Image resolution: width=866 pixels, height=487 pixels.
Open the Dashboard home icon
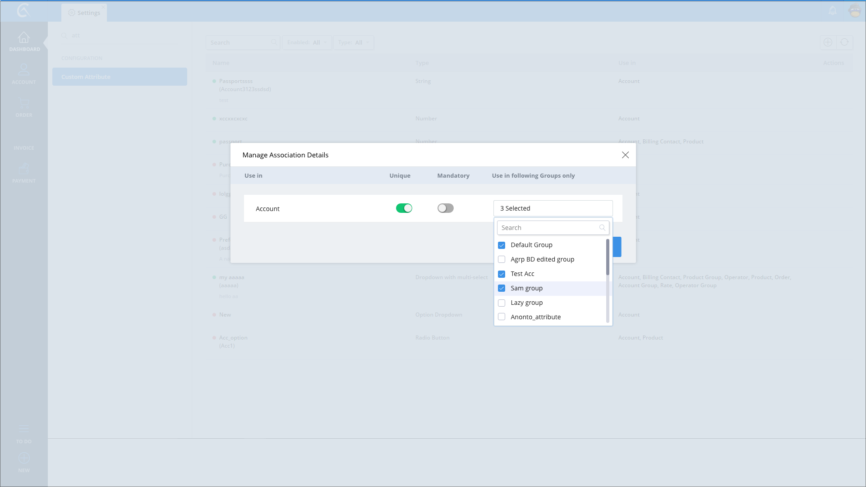point(24,38)
